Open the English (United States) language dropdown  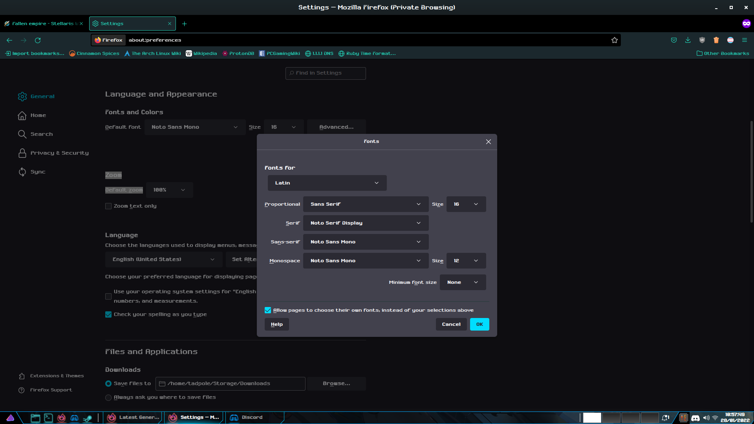tap(164, 260)
